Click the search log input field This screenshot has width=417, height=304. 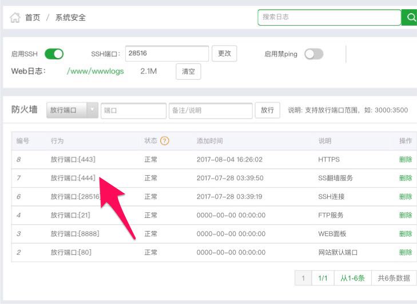pyautogui.click(x=329, y=17)
